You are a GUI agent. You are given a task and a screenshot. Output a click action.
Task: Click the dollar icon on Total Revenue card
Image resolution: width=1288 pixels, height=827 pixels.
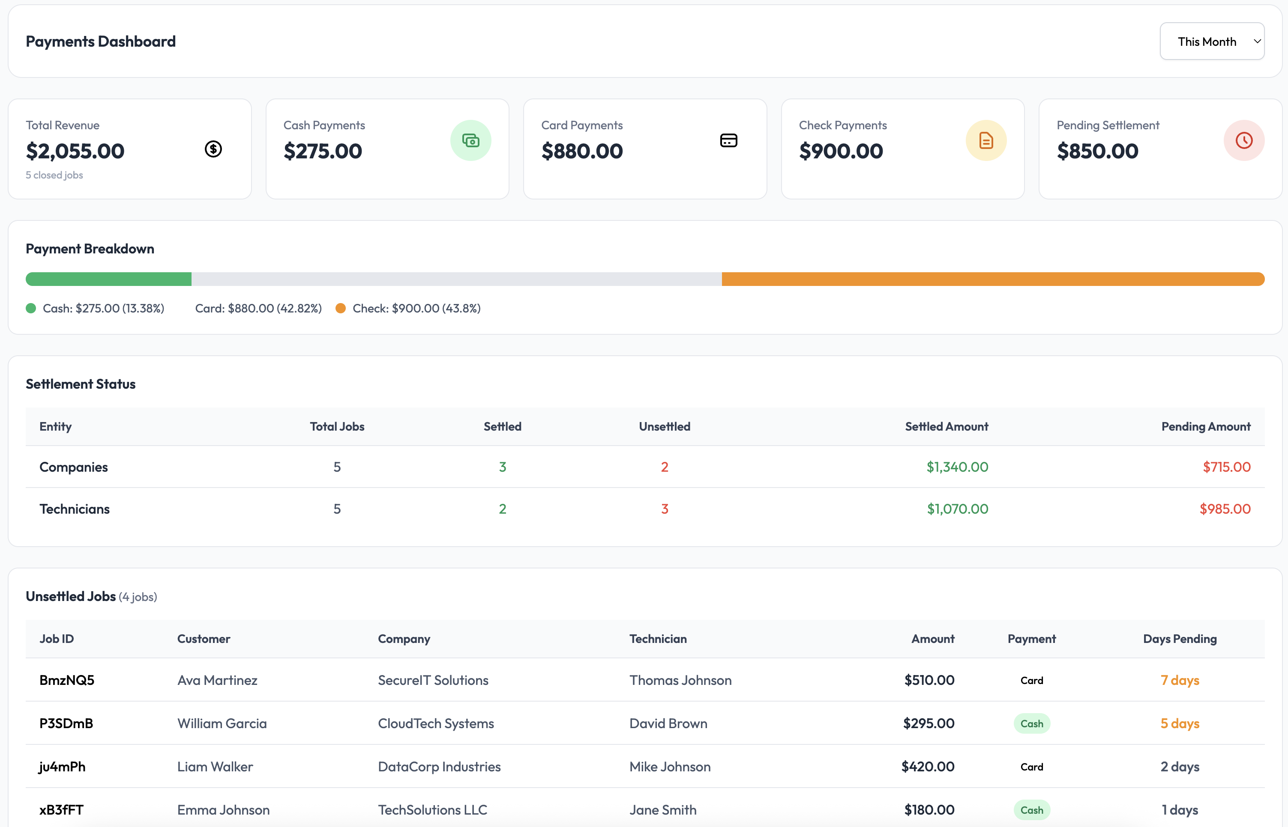point(213,149)
